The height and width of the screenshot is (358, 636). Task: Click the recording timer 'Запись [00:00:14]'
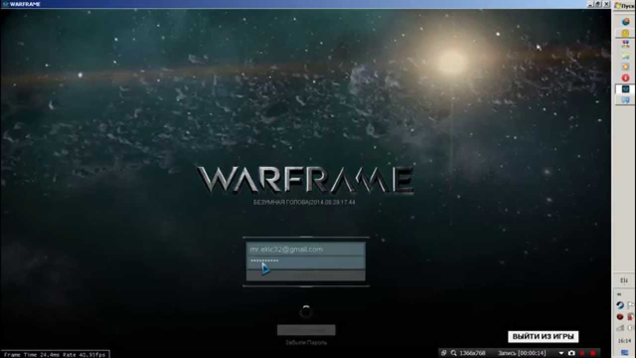pos(522,353)
